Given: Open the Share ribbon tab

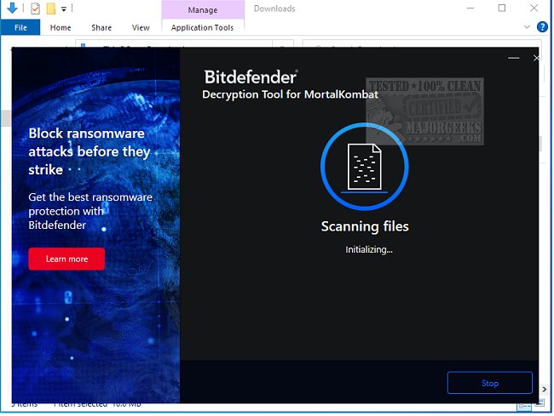Looking at the screenshot, I should 101,27.
